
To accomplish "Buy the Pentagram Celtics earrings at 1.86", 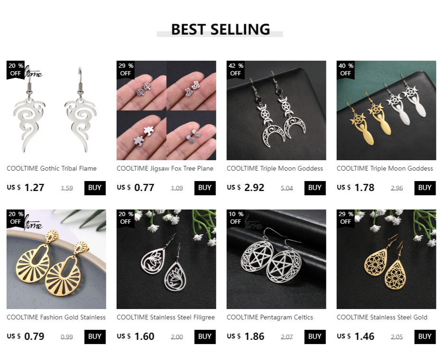I will pyautogui.click(x=315, y=337).
